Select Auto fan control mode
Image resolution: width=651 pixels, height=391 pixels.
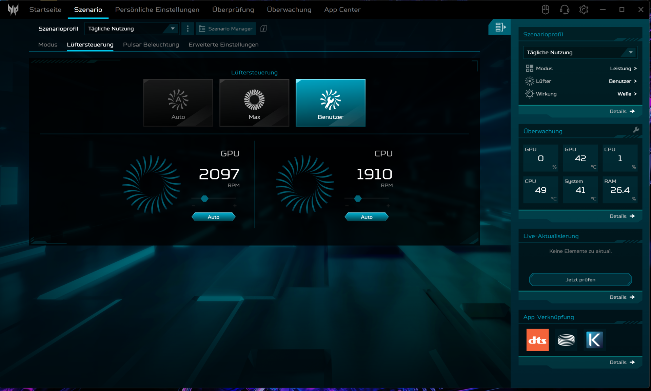click(x=178, y=103)
